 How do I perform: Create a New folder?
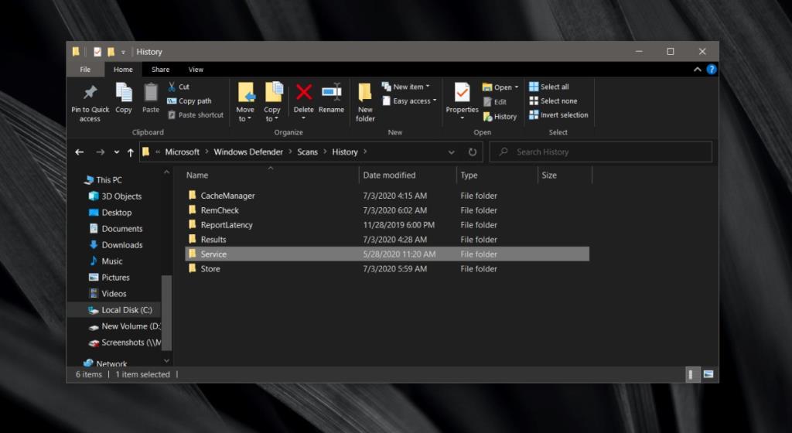pyautogui.click(x=365, y=102)
